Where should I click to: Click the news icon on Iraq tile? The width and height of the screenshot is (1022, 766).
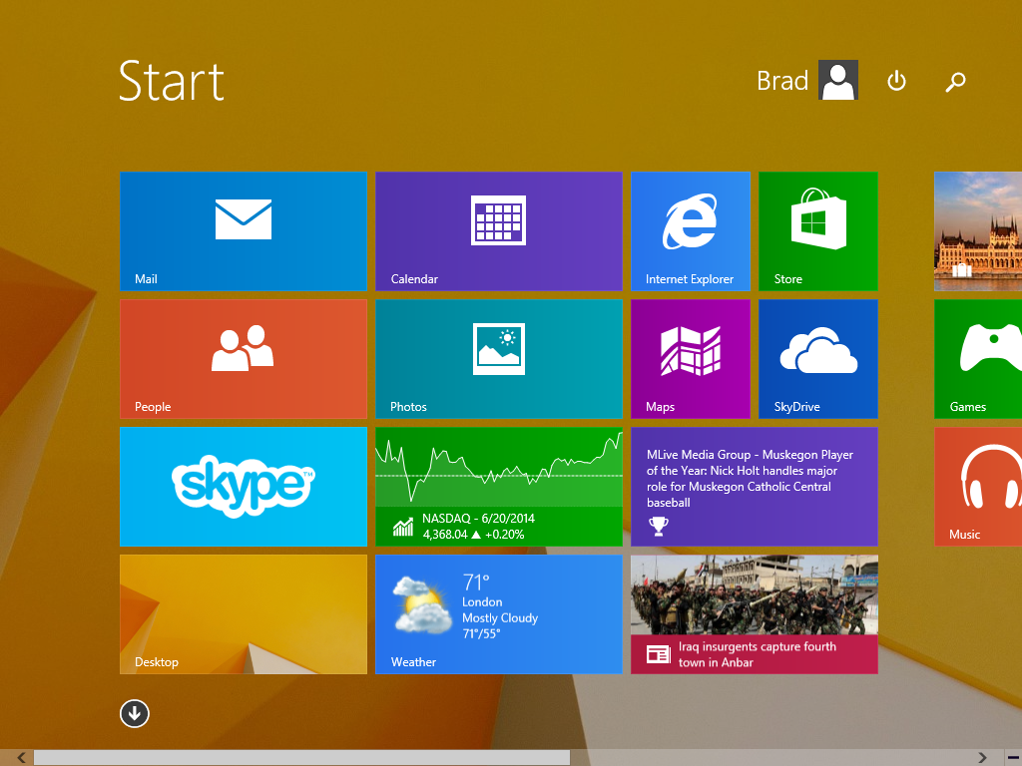659,654
